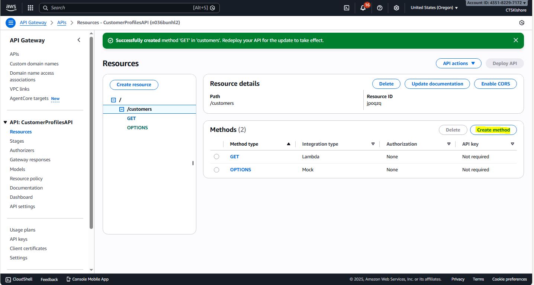Open the settings gear icon

[x=396, y=8]
